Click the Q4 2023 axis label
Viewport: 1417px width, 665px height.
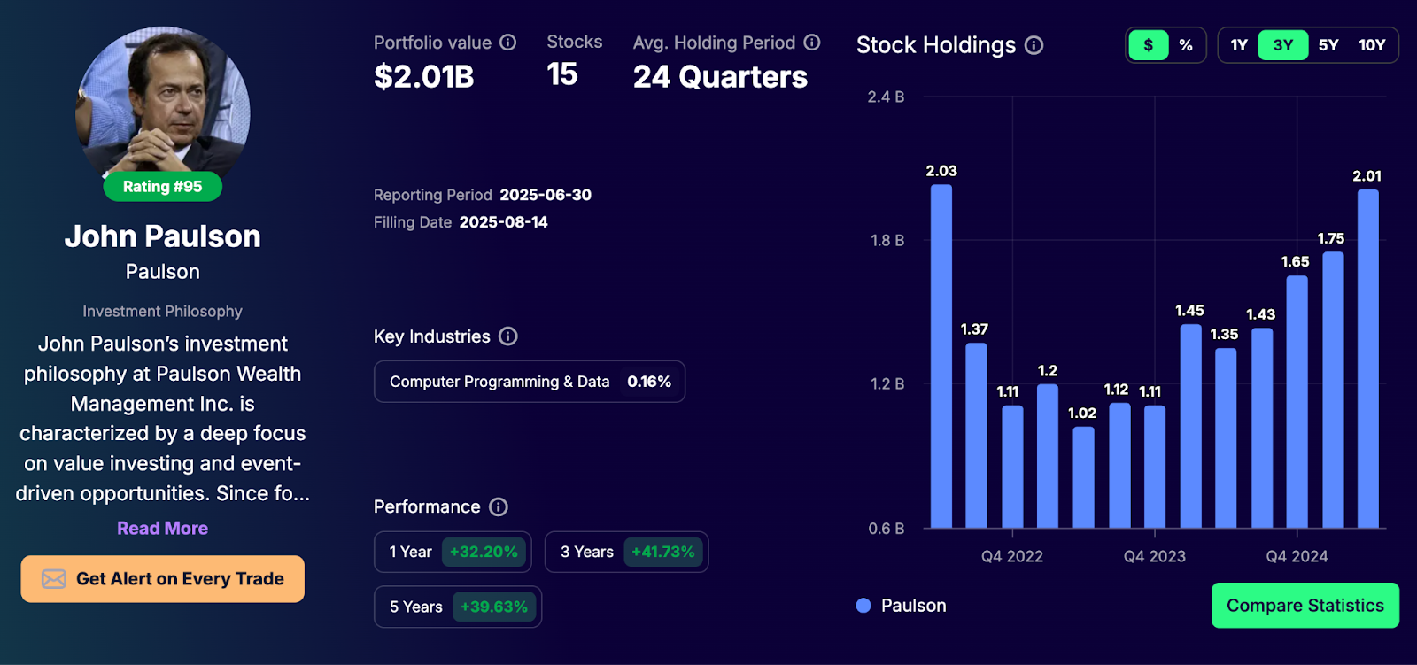coord(1155,556)
